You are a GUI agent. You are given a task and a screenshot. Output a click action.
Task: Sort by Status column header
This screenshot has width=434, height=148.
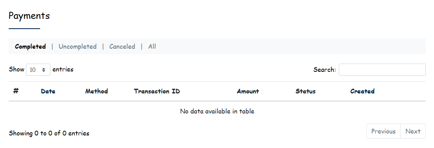(x=306, y=91)
